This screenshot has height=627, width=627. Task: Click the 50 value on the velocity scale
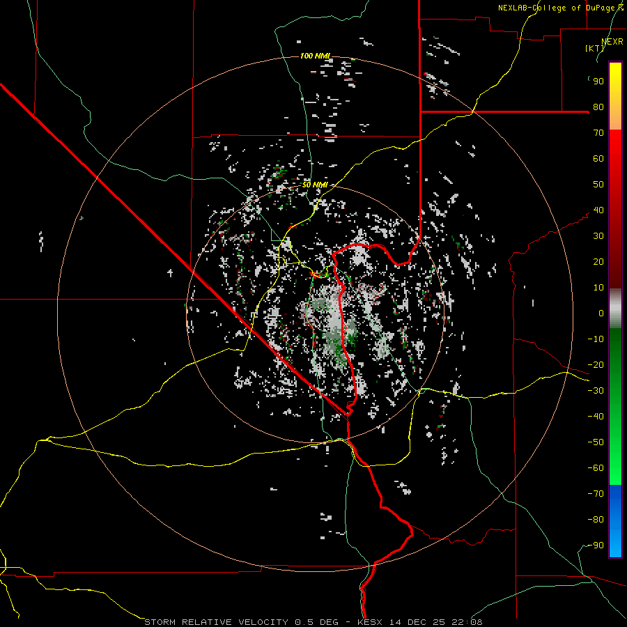(x=598, y=185)
